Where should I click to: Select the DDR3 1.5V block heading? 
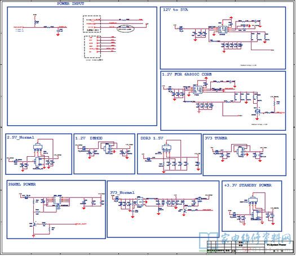[152, 138]
